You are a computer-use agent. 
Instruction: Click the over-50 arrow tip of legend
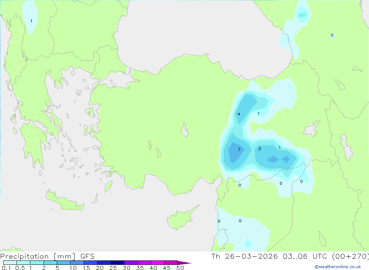[184, 263]
